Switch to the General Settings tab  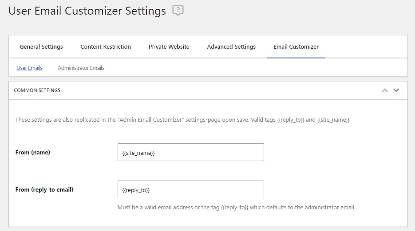(41, 47)
